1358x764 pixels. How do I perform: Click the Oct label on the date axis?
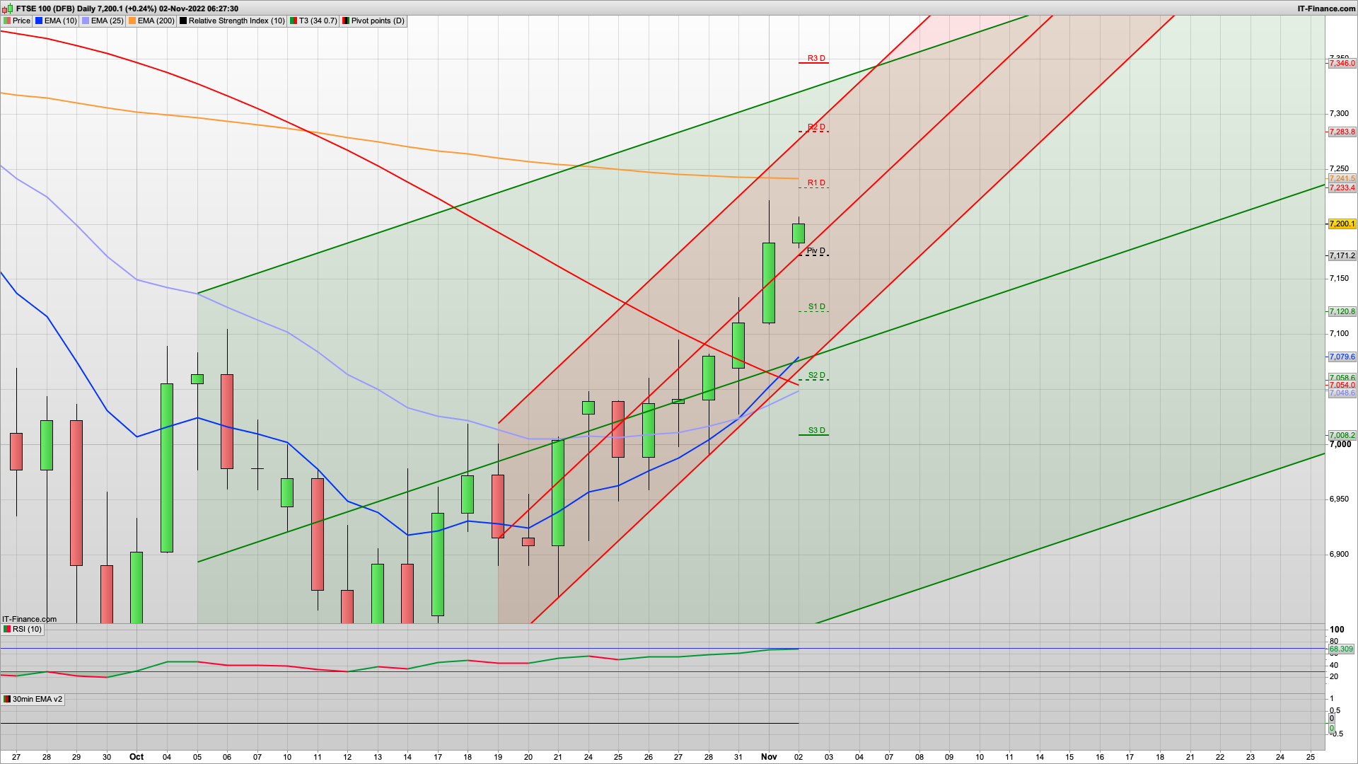coord(137,757)
